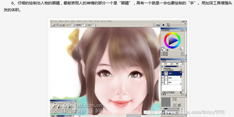Open the brush variant dab icon
The width and height of the screenshot is (234, 117).
click(163, 25)
